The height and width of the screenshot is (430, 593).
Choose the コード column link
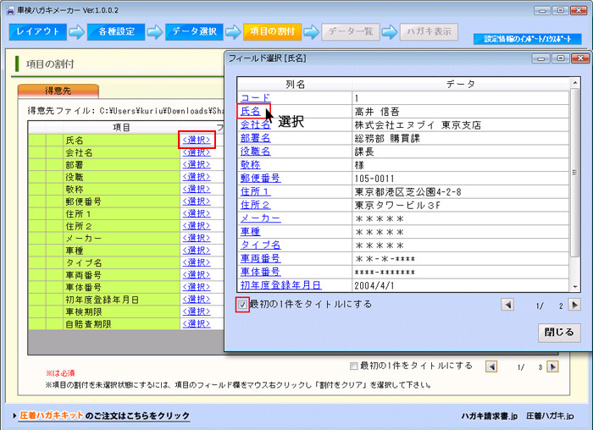pyautogui.click(x=255, y=98)
